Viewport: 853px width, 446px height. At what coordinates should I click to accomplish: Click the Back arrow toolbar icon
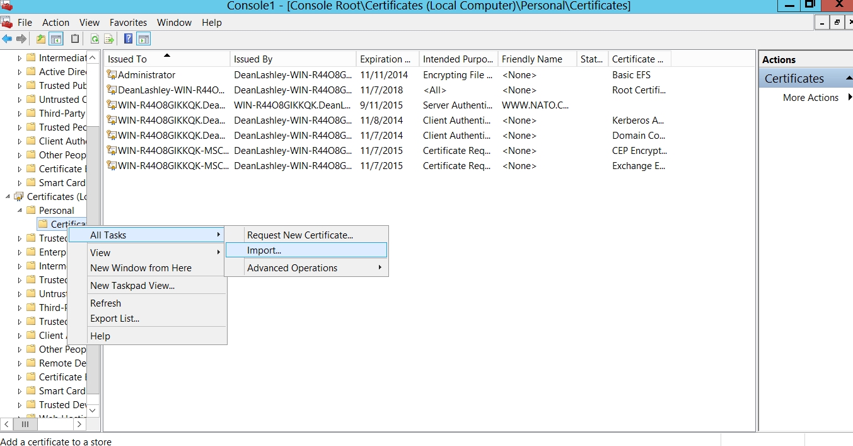[x=7, y=39]
